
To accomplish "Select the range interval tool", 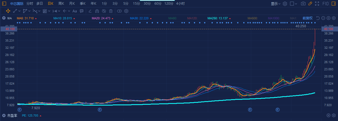I will (55, 11).
